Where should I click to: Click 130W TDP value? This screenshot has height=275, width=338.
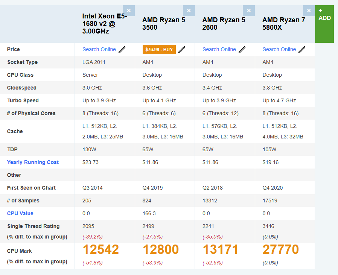(89, 149)
